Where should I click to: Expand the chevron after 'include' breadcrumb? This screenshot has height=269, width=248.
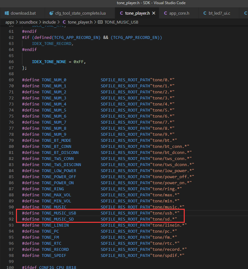coord(58,22)
